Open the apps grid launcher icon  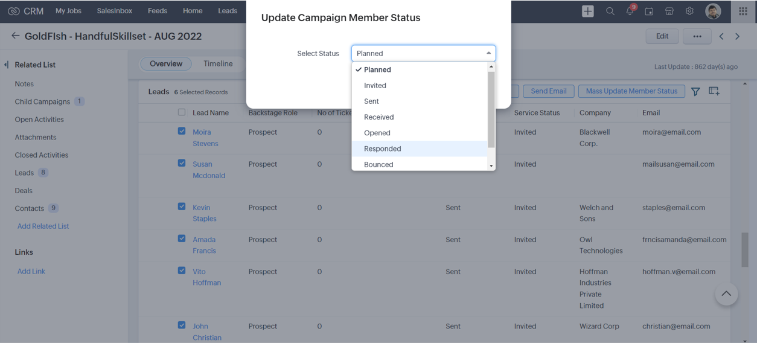(743, 11)
